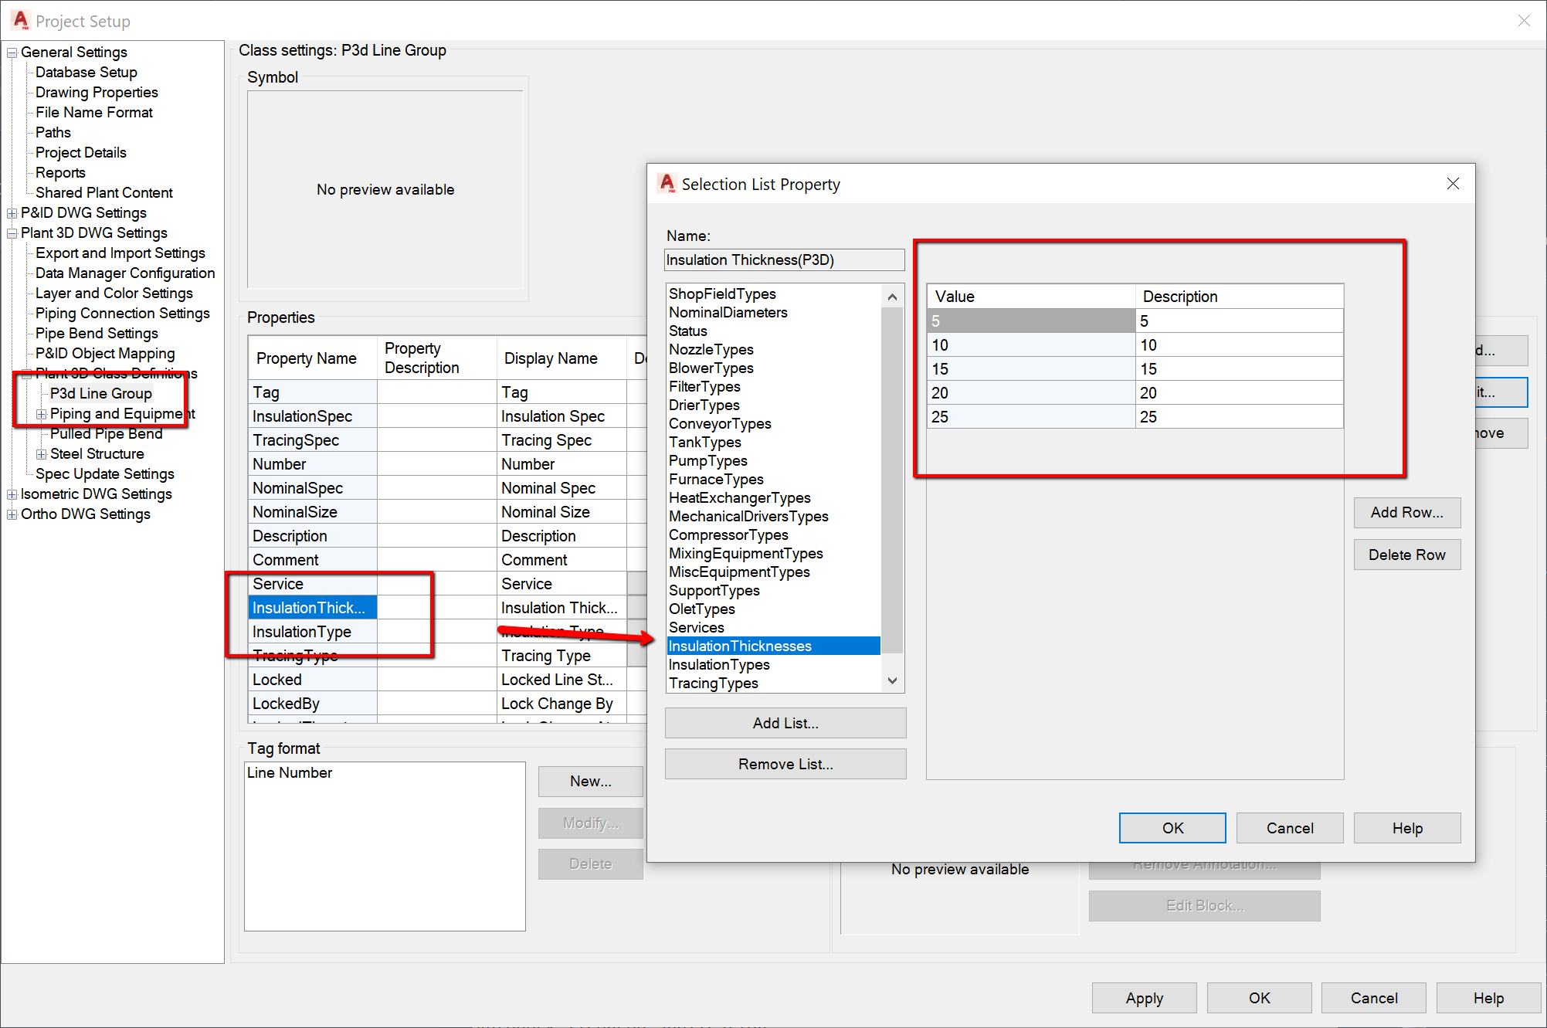Expand the P&ID DWG Settings node

pos(12,213)
